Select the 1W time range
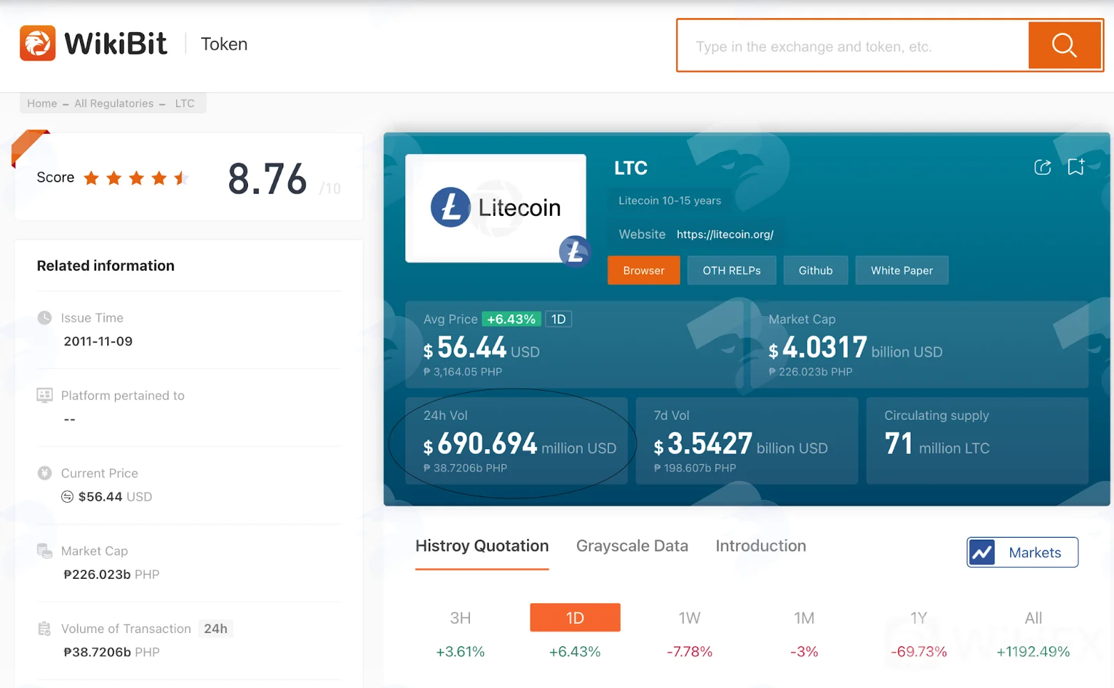Viewport: 1114px width, 688px height. [x=689, y=618]
